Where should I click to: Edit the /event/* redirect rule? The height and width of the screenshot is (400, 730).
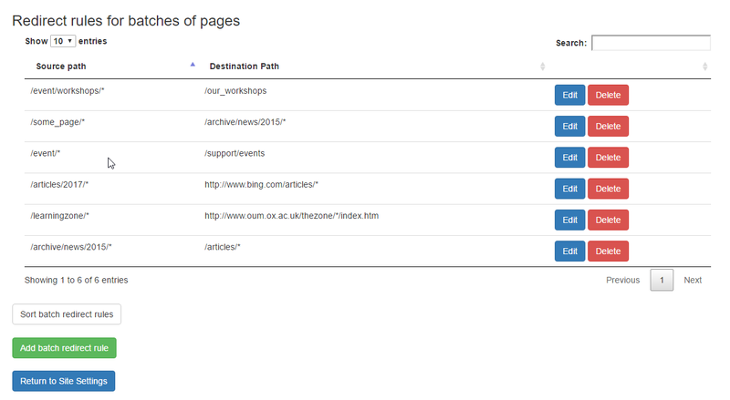(x=569, y=158)
